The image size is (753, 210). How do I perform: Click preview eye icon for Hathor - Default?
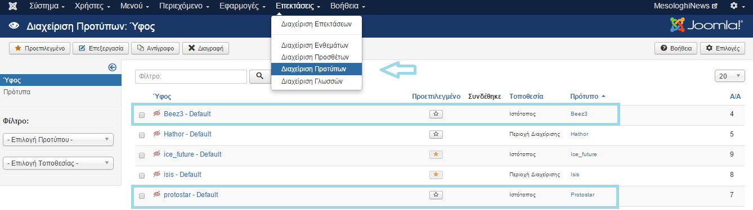click(157, 134)
